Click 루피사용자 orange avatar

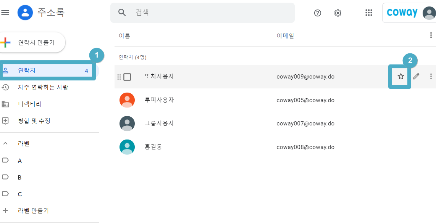click(x=127, y=100)
